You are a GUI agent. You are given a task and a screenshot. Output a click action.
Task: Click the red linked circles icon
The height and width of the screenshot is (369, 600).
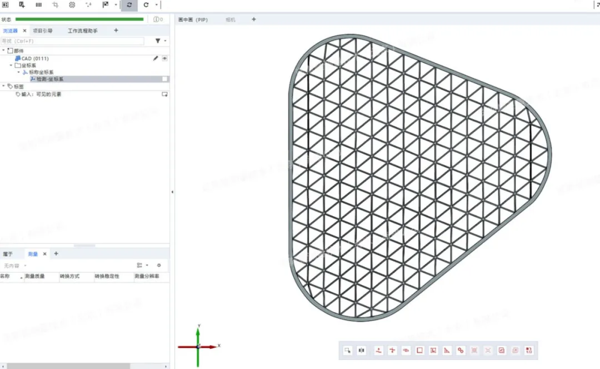coord(461,350)
